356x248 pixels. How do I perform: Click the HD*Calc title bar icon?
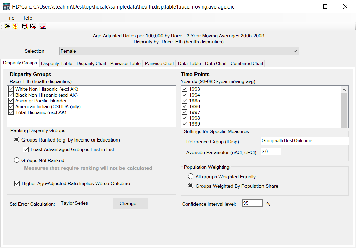(x=6, y=6)
